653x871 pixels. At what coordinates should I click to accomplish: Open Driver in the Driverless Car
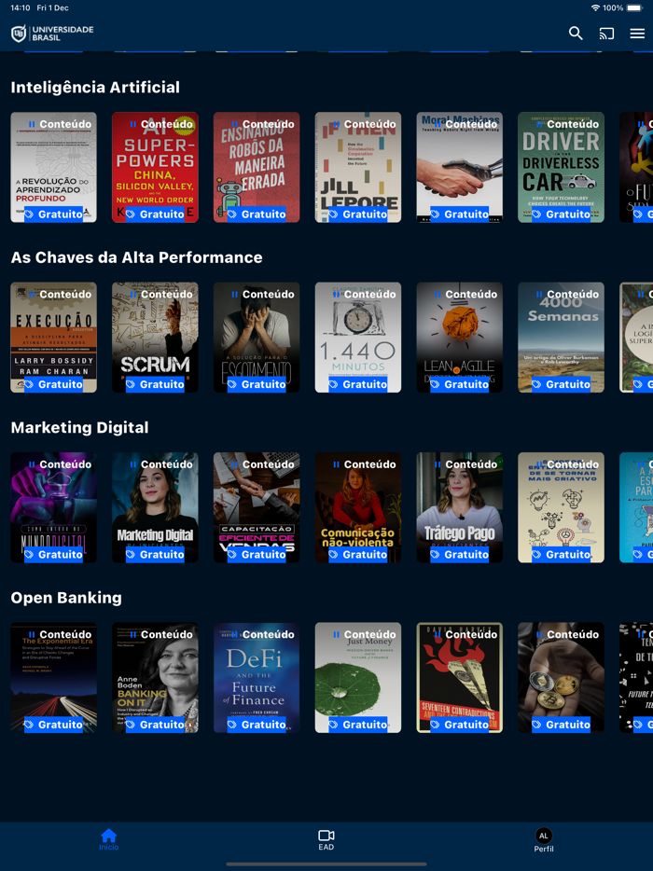(561, 167)
